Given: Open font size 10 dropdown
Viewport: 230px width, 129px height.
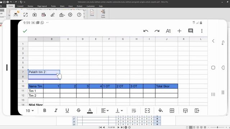Looking at the screenshot, I should click(30, 111).
